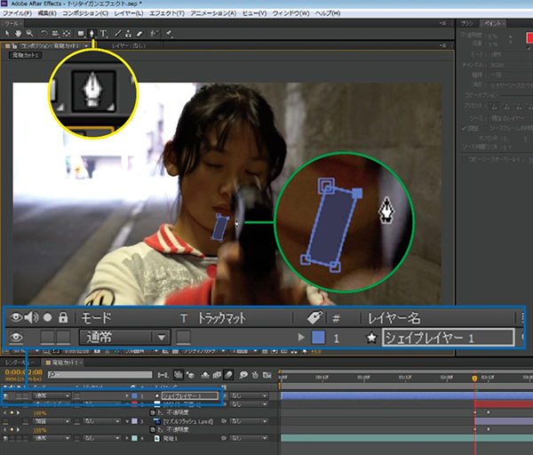Expand the 発砲1 layer properties
This screenshot has width=533, height=455.
[x=127, y=438]
